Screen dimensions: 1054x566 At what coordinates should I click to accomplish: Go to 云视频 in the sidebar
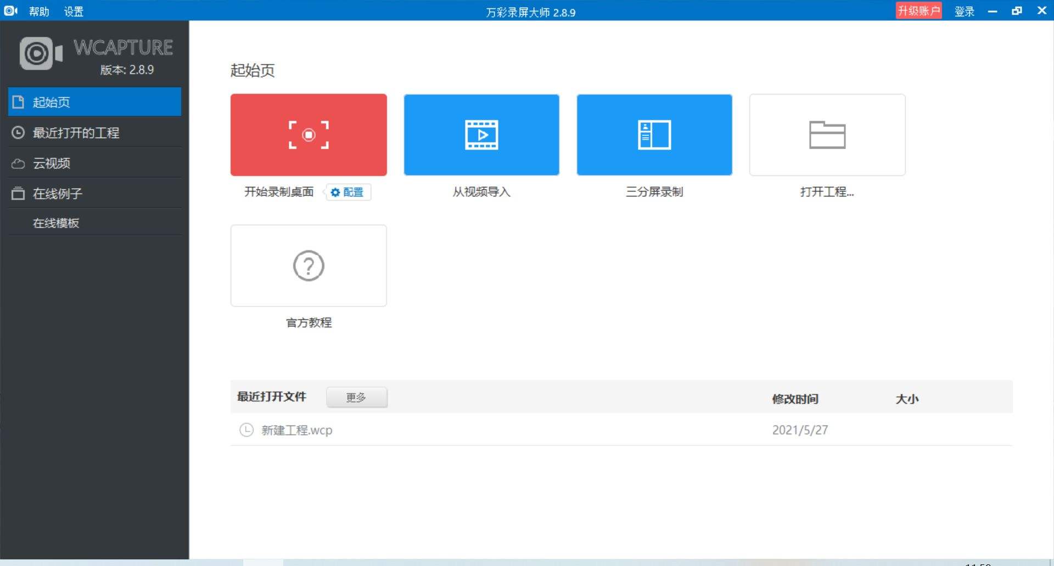(94, 163)
